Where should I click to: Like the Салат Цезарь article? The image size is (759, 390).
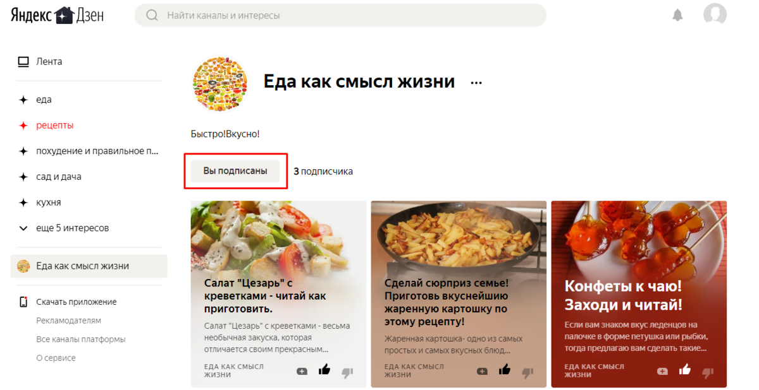324,370
